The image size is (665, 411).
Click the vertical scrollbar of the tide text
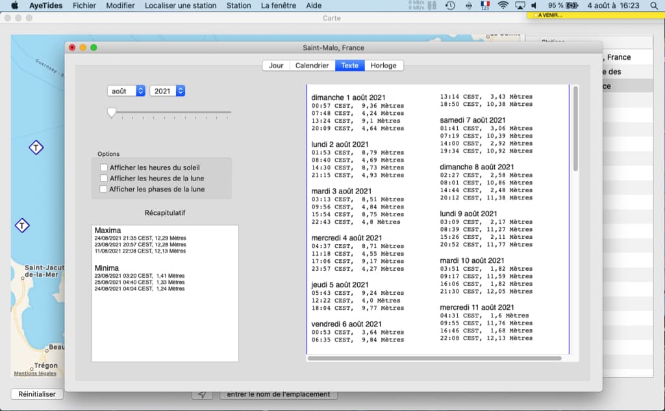tap(575, 129)
